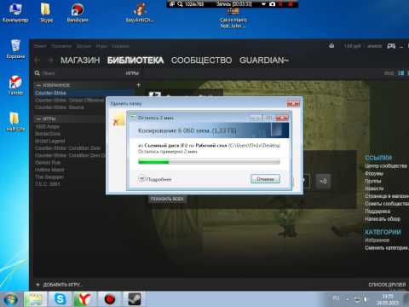Close the Удалить папку dialog
The width and height of the screenshot is (409, 307).
[x=293, y=103]
